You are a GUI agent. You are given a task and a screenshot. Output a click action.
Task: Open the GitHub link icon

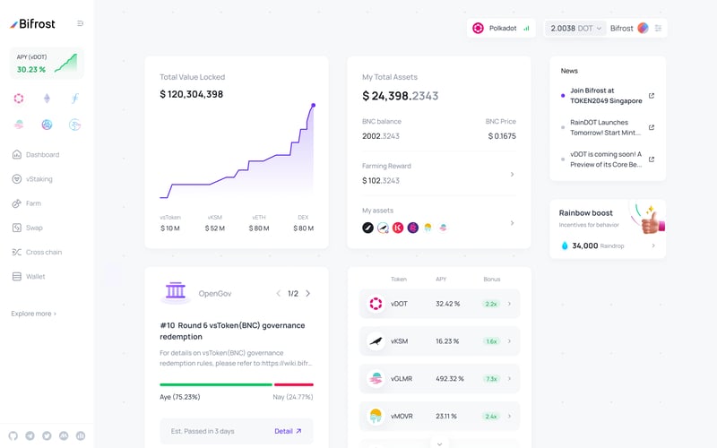pos(13,435)
